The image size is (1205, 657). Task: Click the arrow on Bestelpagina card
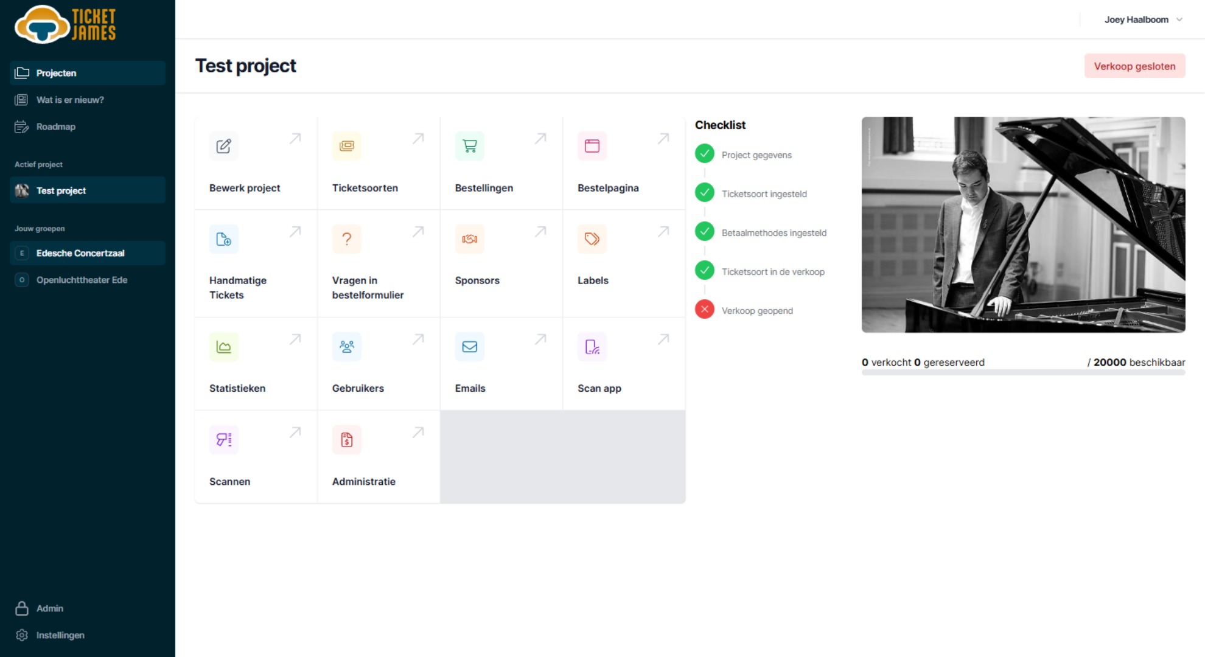coord(663,139)
